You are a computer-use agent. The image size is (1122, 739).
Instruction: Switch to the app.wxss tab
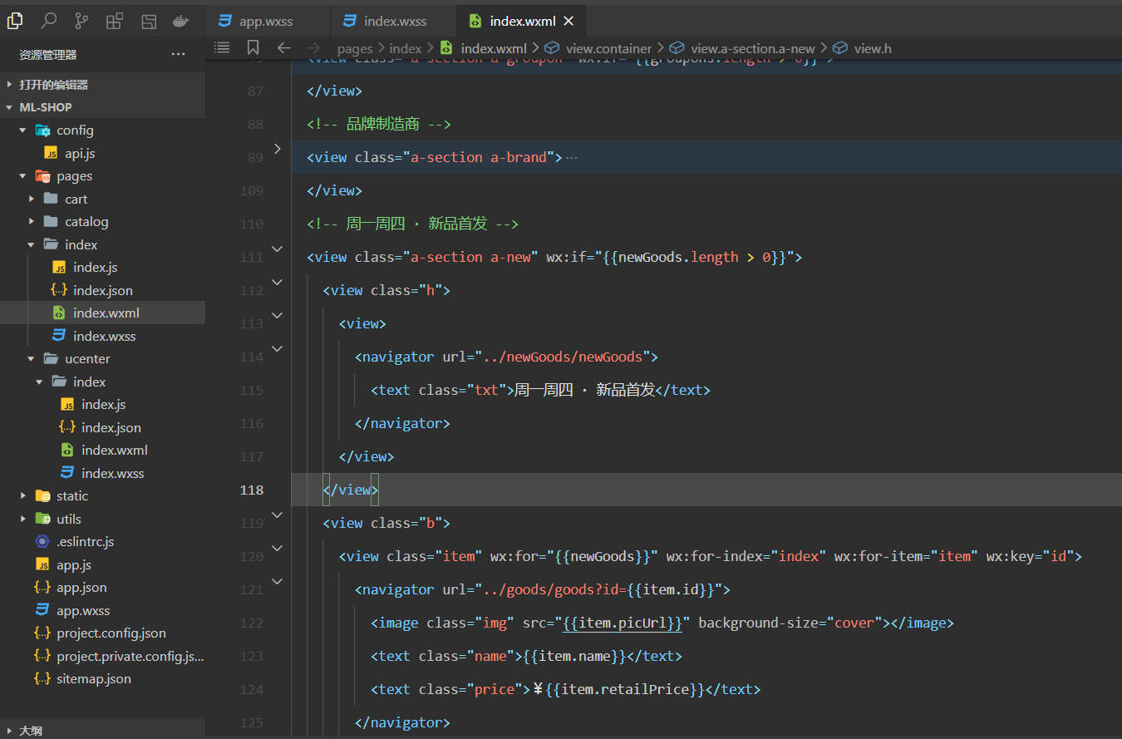tap(268, 21)
